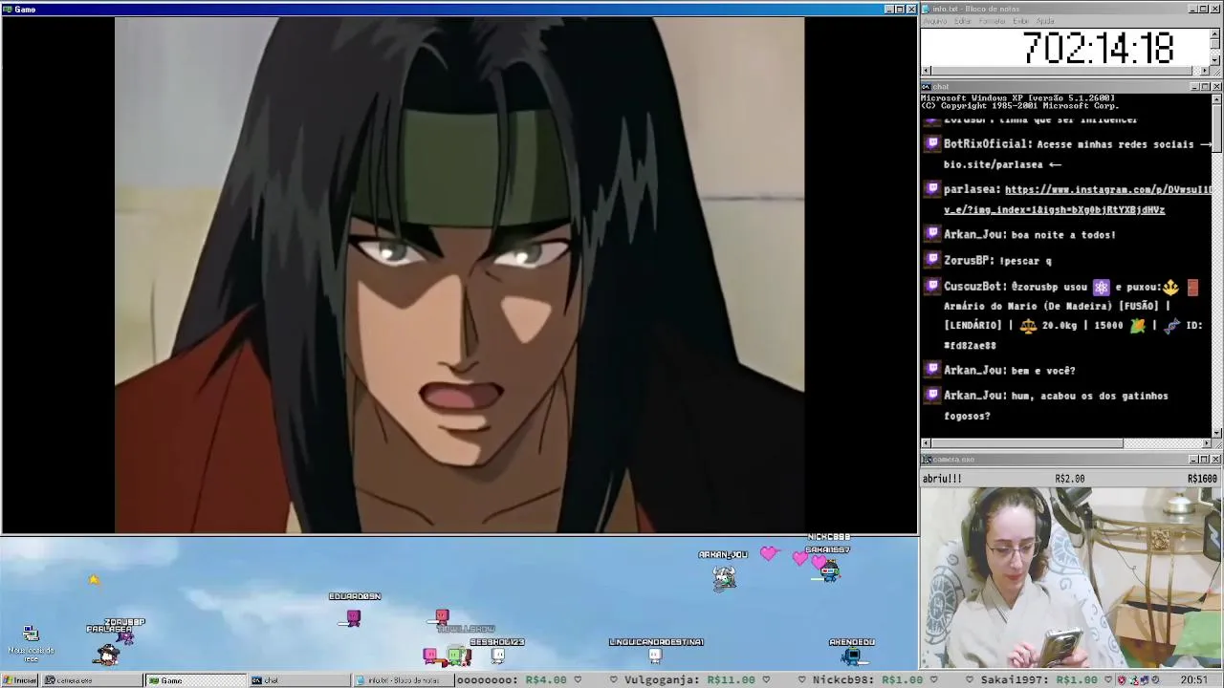Open the Iniciar start button

(x=20, y=680)
